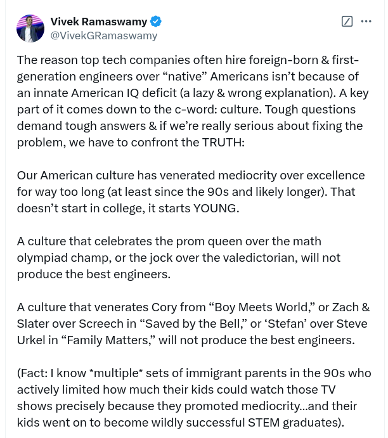The width and height of the screenshot is (388, 438).
Task: Click the paragraph starting "Our American culture"
Action: 190,191
